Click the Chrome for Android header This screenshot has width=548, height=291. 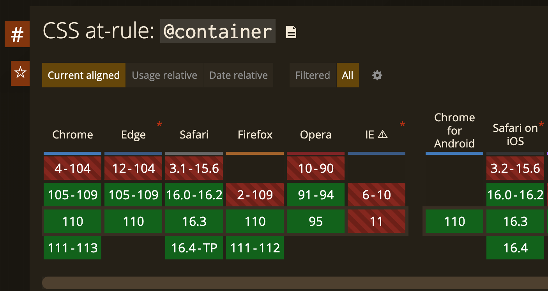[x=454, y=131]
